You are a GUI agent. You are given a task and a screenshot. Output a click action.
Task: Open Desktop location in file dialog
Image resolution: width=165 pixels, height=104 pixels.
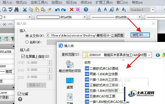[70, 83]
